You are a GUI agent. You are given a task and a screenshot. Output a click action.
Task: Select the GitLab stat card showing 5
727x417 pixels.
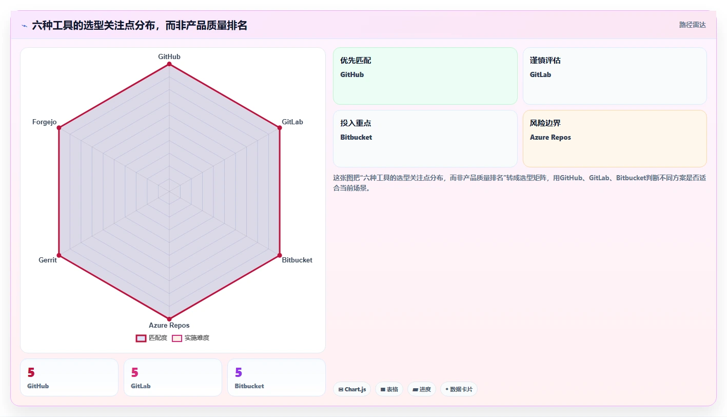tap(173, 377)
